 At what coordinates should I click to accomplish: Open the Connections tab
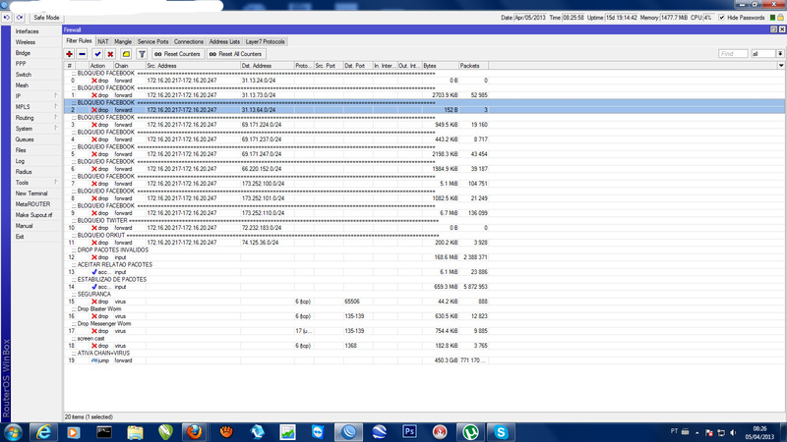coord(189,41)
